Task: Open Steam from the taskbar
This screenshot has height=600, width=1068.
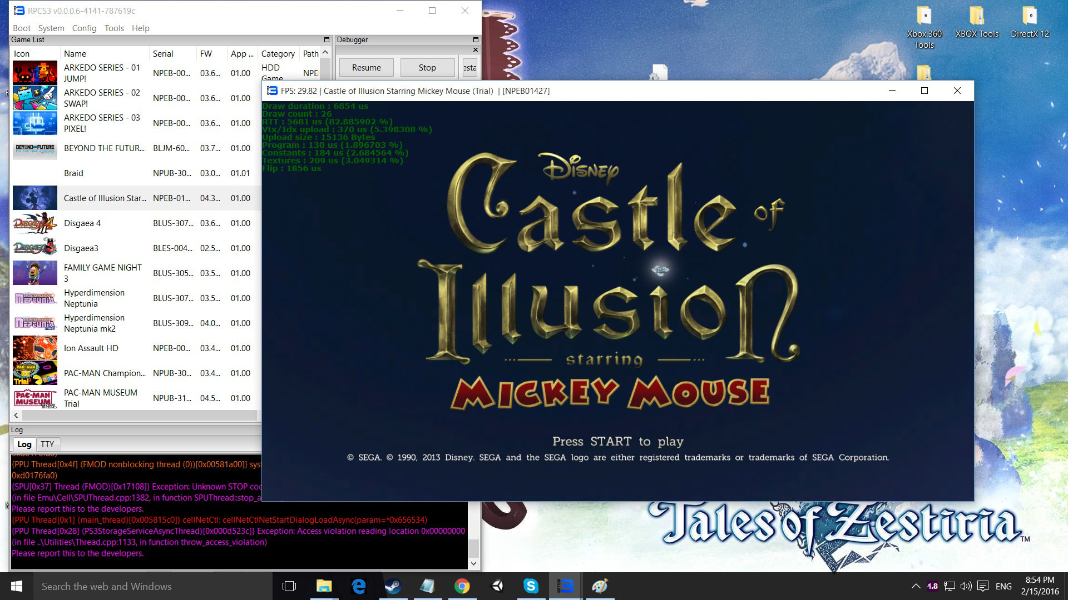Action: tap(393, 586)
